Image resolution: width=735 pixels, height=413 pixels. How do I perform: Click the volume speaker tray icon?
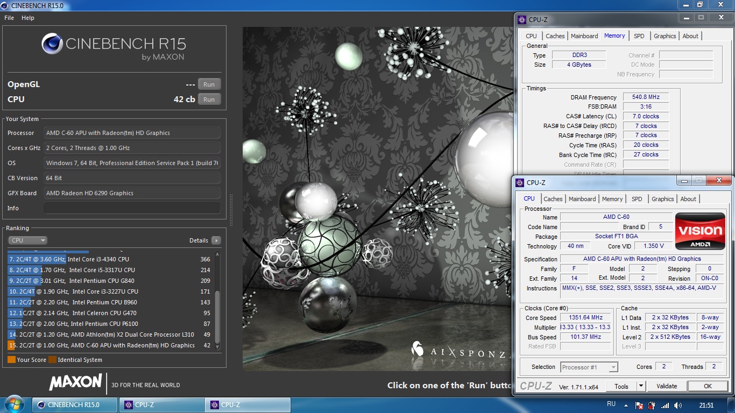click(x=677, y=405)
